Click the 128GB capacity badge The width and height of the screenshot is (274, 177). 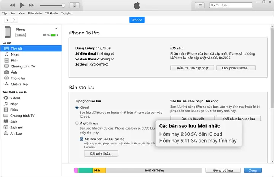pos(21,35)
